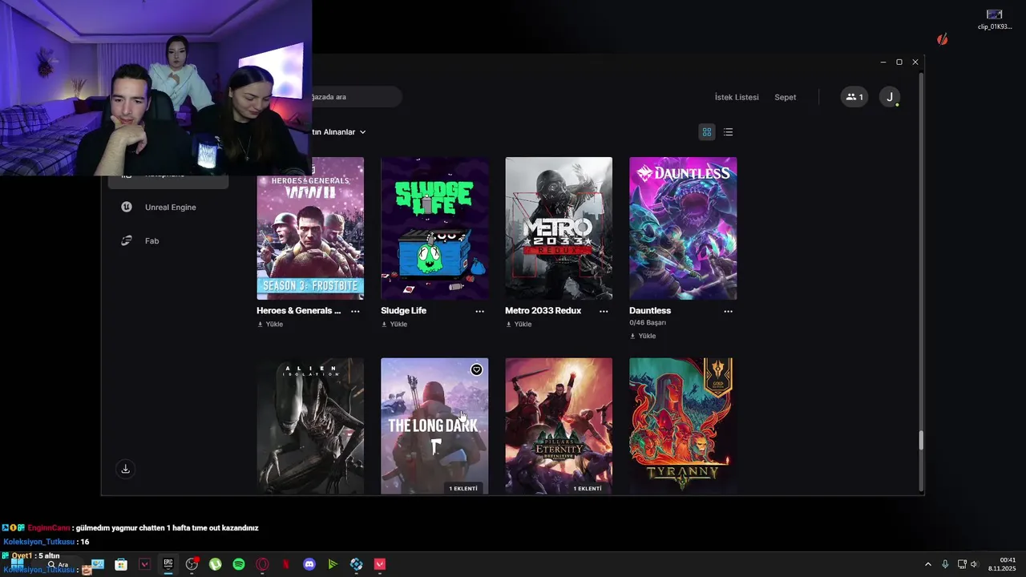Install Metro 2033 Redux via Yükle
1026x577 pixels.
click(x=519, y=325)
